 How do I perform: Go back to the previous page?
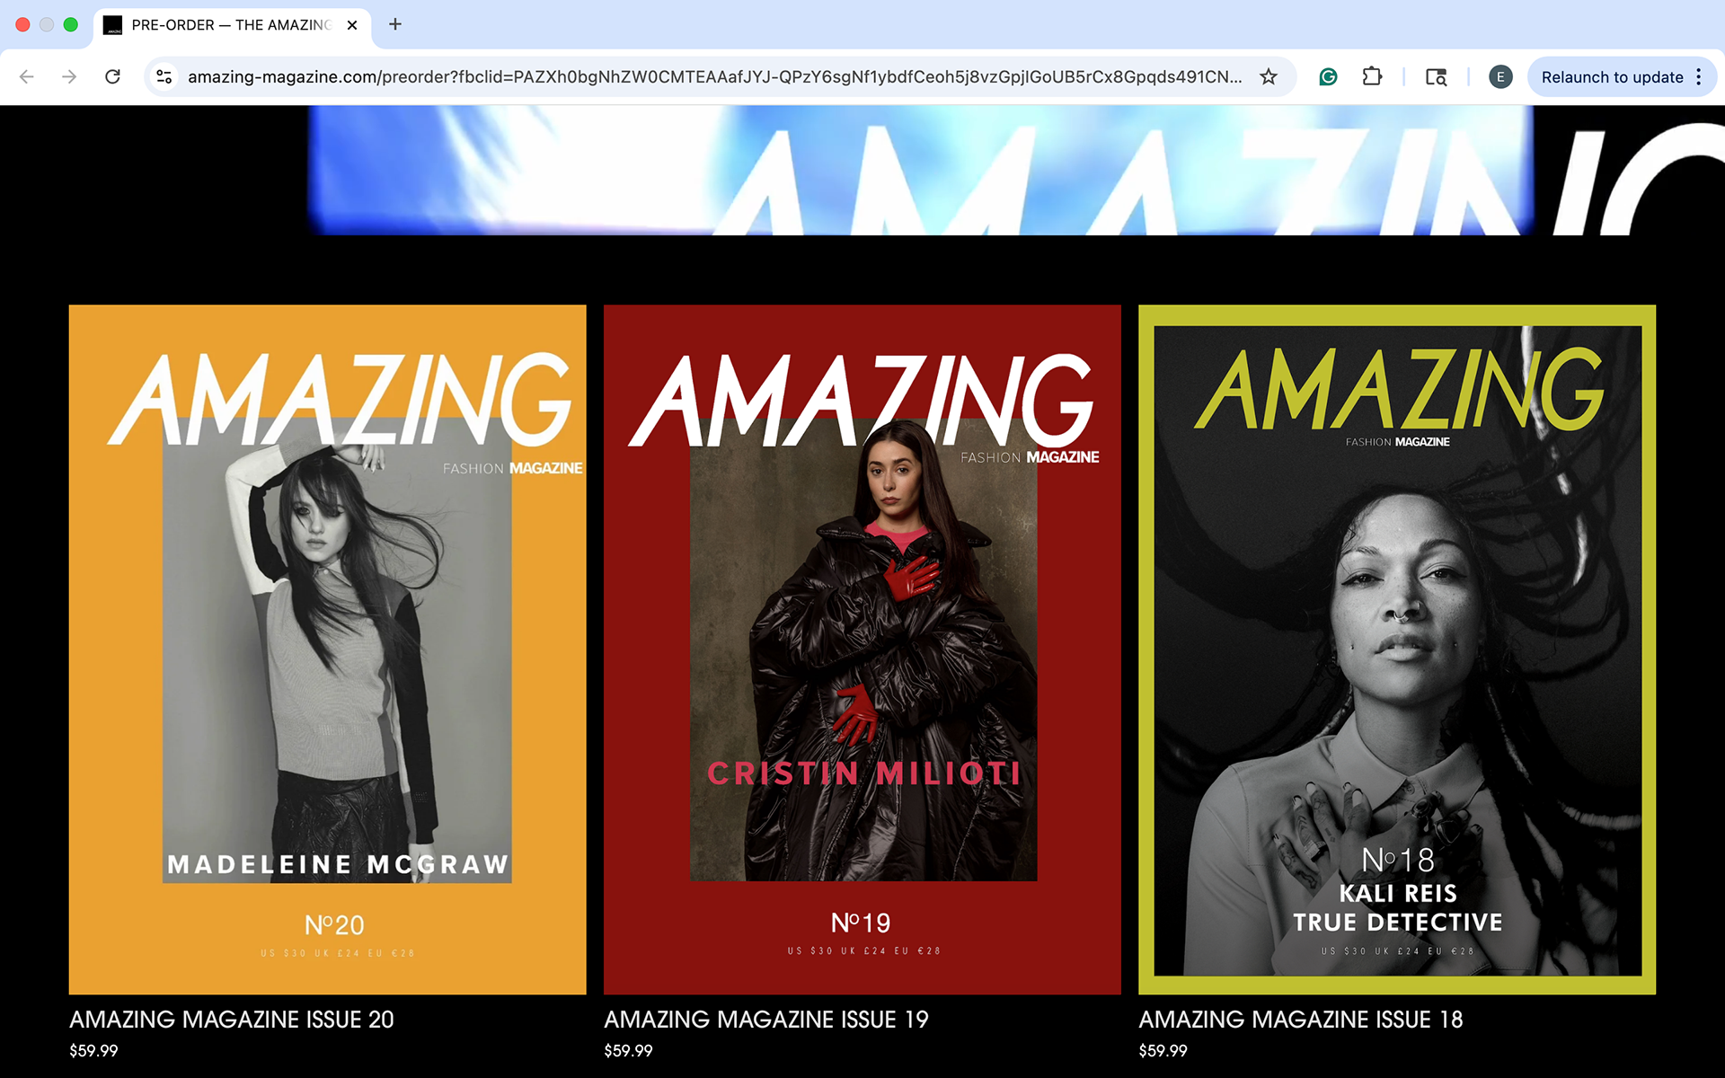coord(27,77)
